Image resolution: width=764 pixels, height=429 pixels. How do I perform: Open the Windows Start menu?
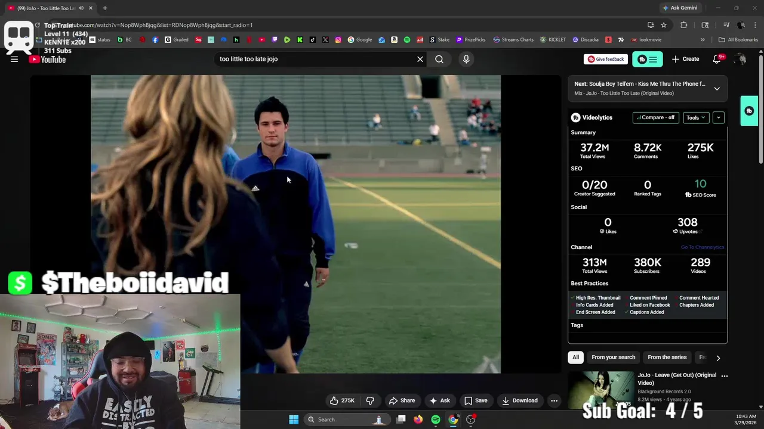tap(294, 419)
